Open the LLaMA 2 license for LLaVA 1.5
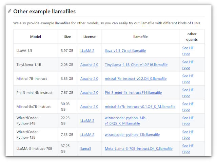Screen dimensions: 217x162 (x=87, y=51)
